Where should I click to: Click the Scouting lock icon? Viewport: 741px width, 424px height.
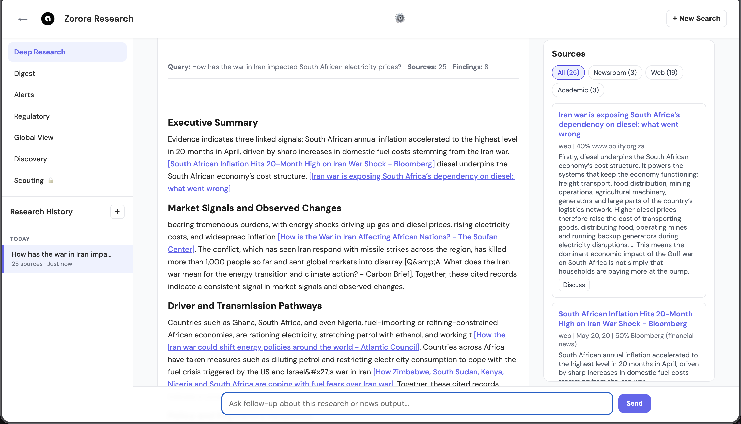pos(51,180)
